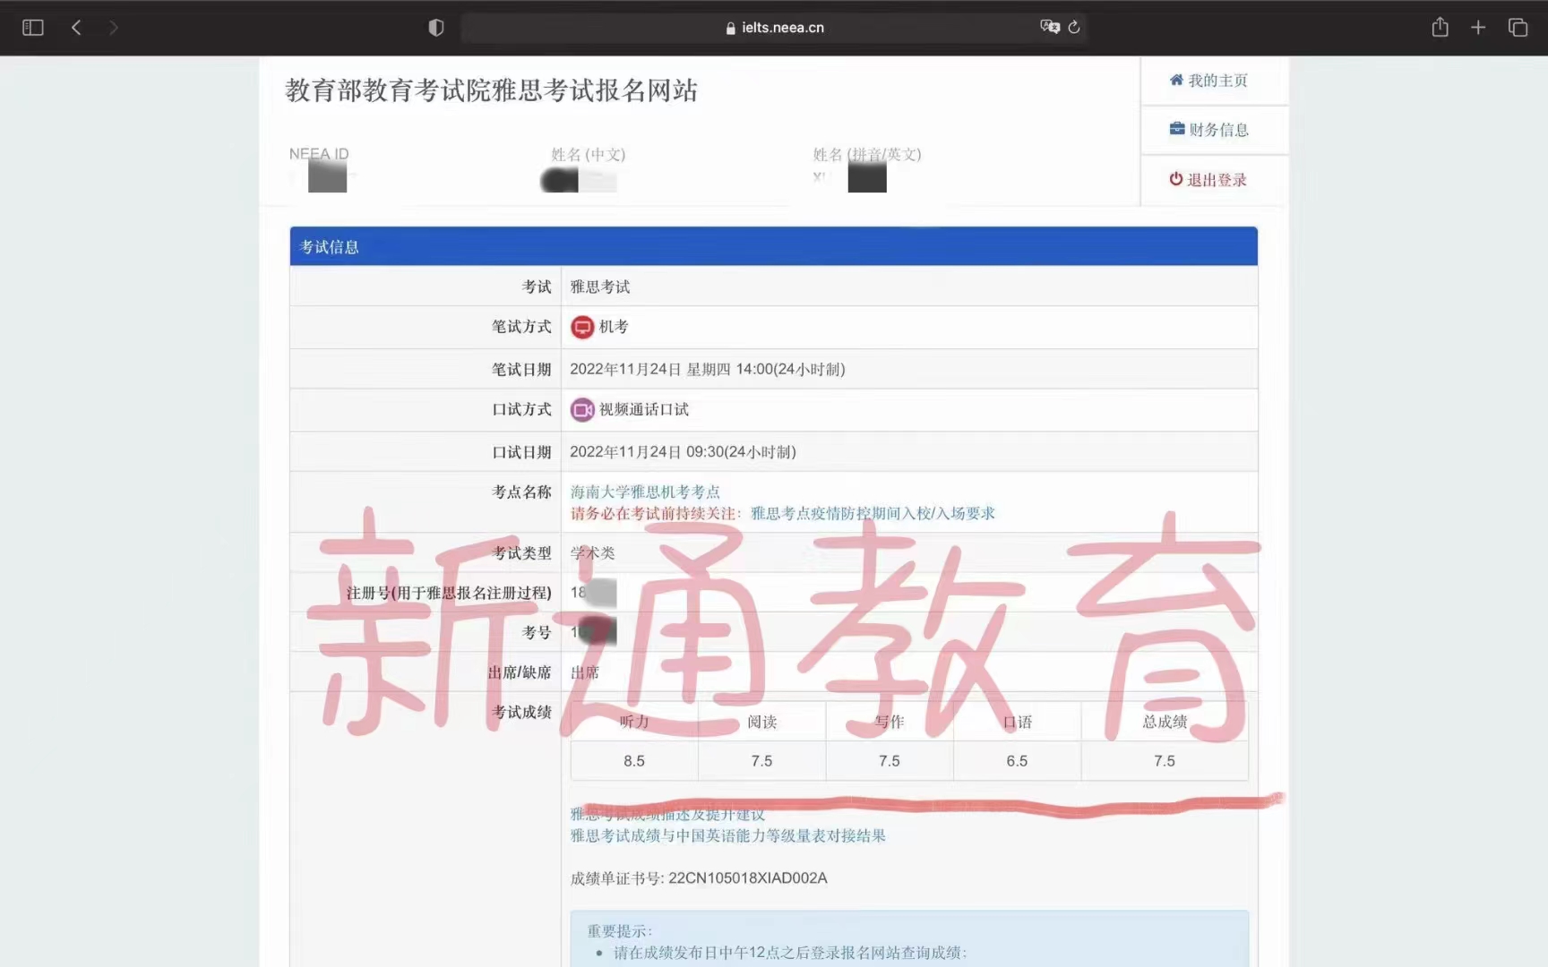
Task: Click the purple video call speaking icon
Action: point(582,410)
